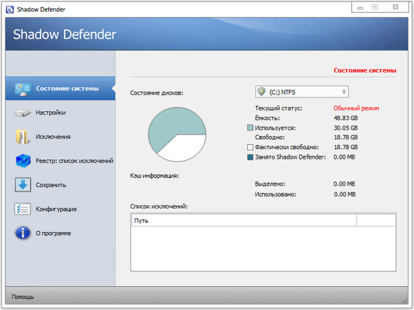Click the disk usage pie chart
This screenshot has height=310, width=414.
point(177,134)
